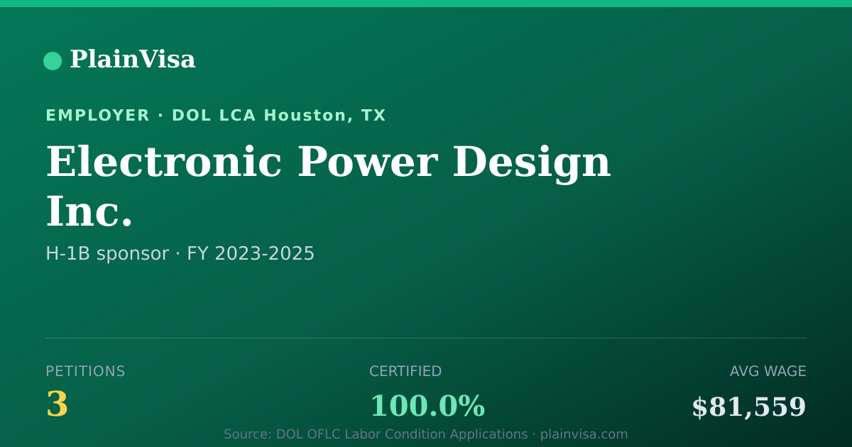Click the 100.0% certified value

(x=427, y=407)
